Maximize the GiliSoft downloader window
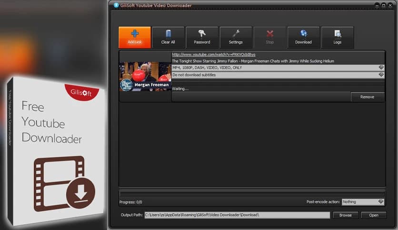Screen dimensions: 398x230 [384, 5]
